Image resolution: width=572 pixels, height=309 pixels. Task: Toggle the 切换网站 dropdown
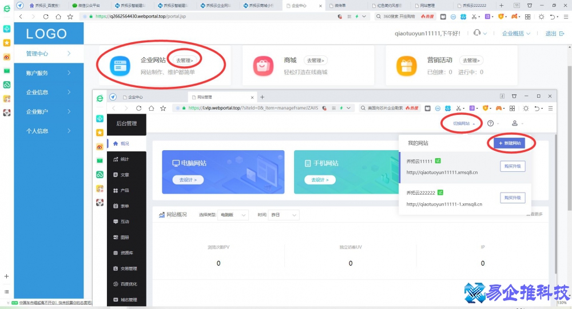tap(464, 123)
